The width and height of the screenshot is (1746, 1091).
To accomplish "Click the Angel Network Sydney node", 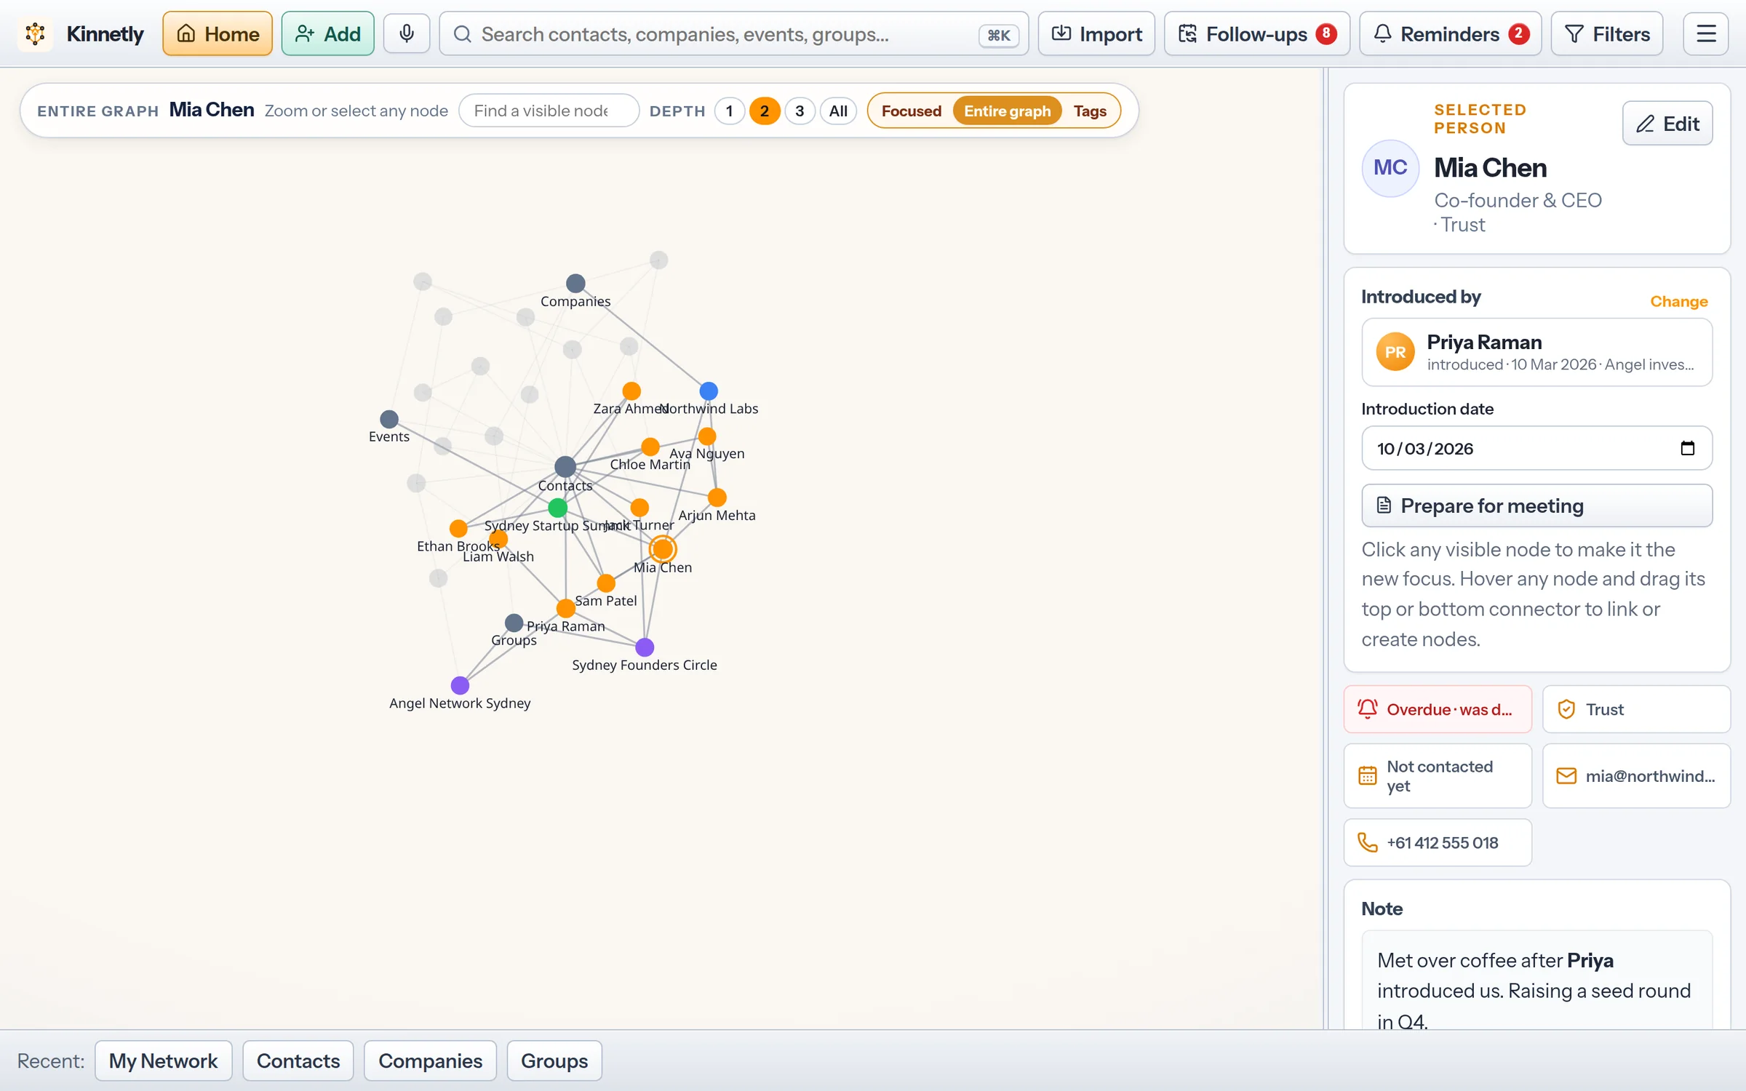I will (460, 685).
